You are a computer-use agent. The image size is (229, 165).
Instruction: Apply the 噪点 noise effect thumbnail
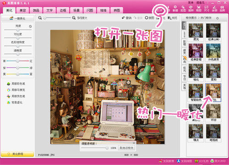coord(196,133)
